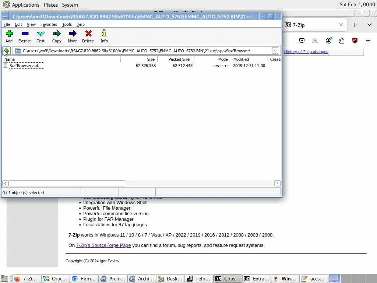Open the Applications menu

pyautogui.click(x=26, y=5)
